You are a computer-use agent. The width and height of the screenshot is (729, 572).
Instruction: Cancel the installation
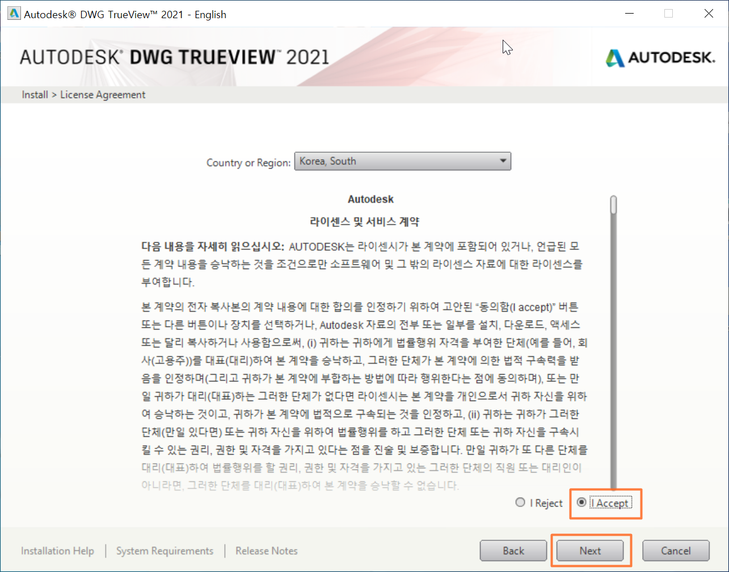tap(676, 550)
